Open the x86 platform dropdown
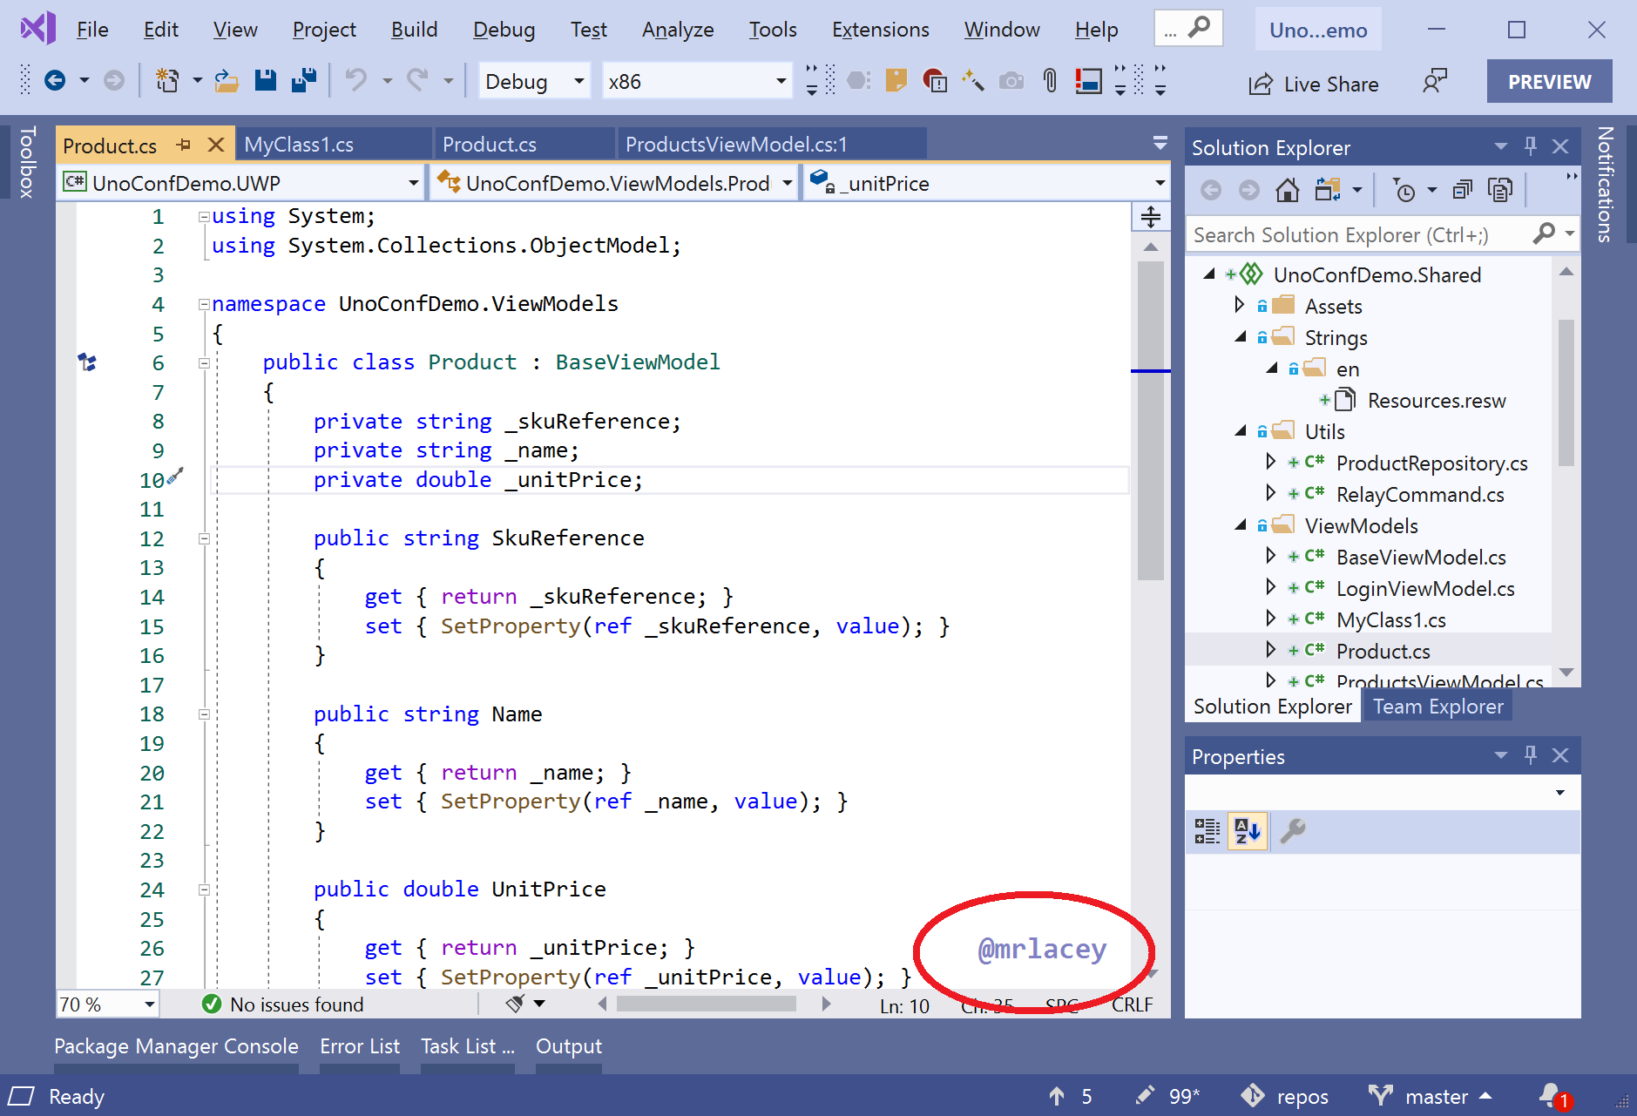The image size is (1637, 1116). coord(697,81)
